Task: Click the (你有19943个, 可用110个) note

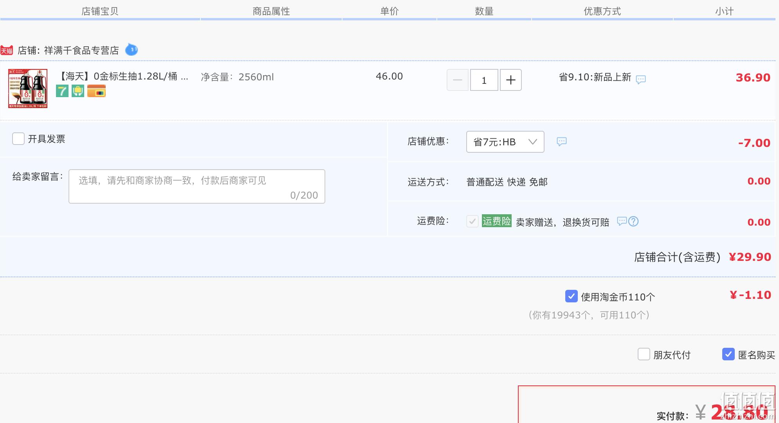Action: pyautogui.click(x=589, y=315)
